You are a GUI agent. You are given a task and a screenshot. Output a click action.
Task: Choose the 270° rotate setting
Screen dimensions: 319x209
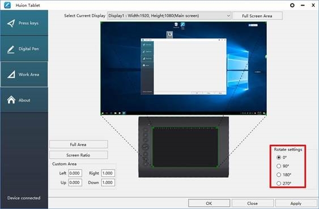[x=279, y=184]
